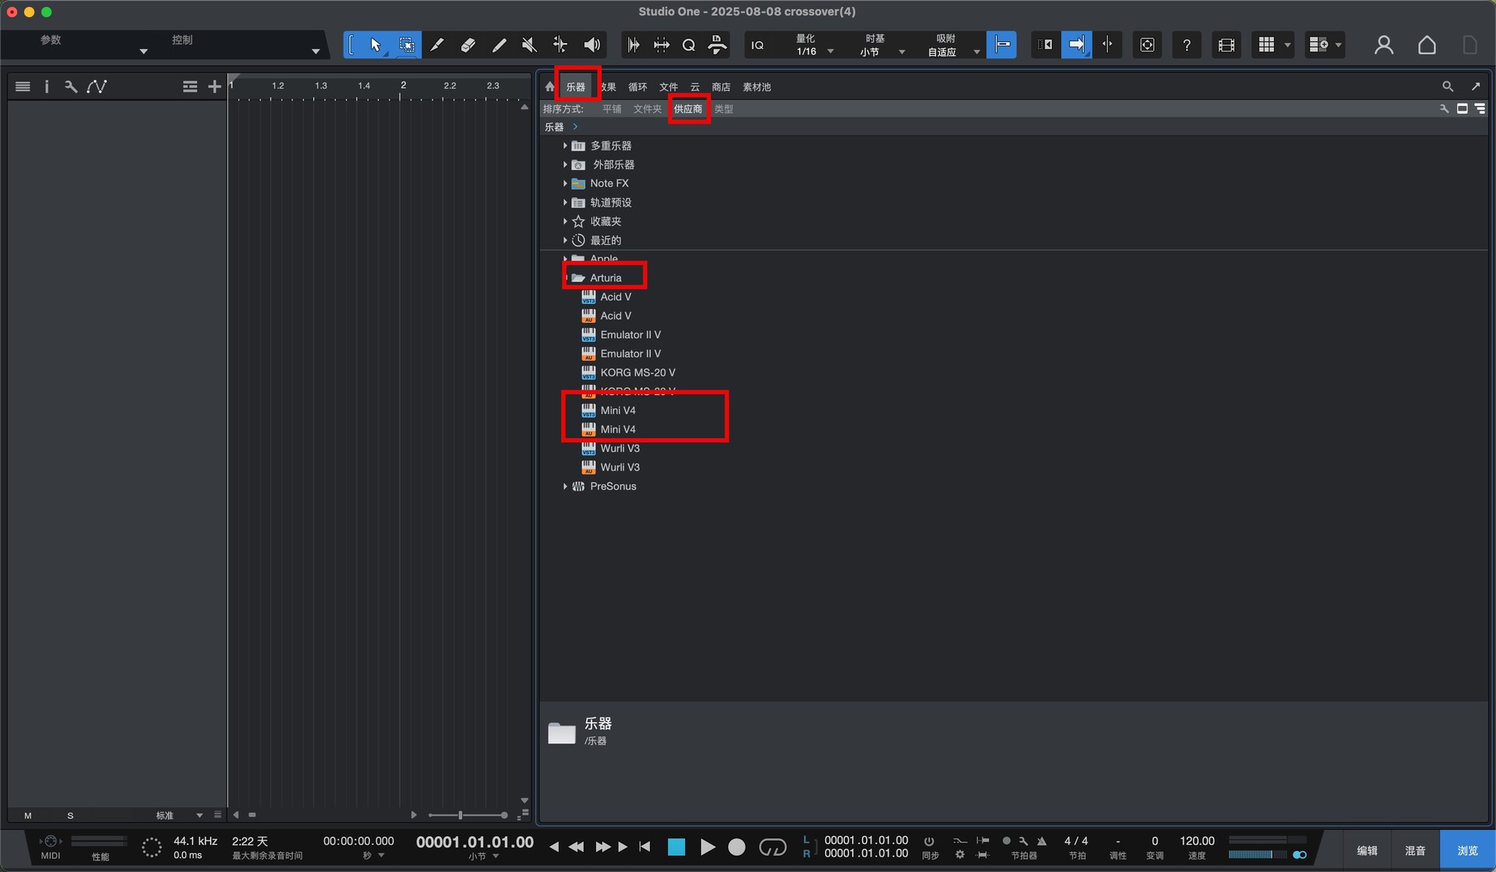Click the record button

click(x=736, y=847)
